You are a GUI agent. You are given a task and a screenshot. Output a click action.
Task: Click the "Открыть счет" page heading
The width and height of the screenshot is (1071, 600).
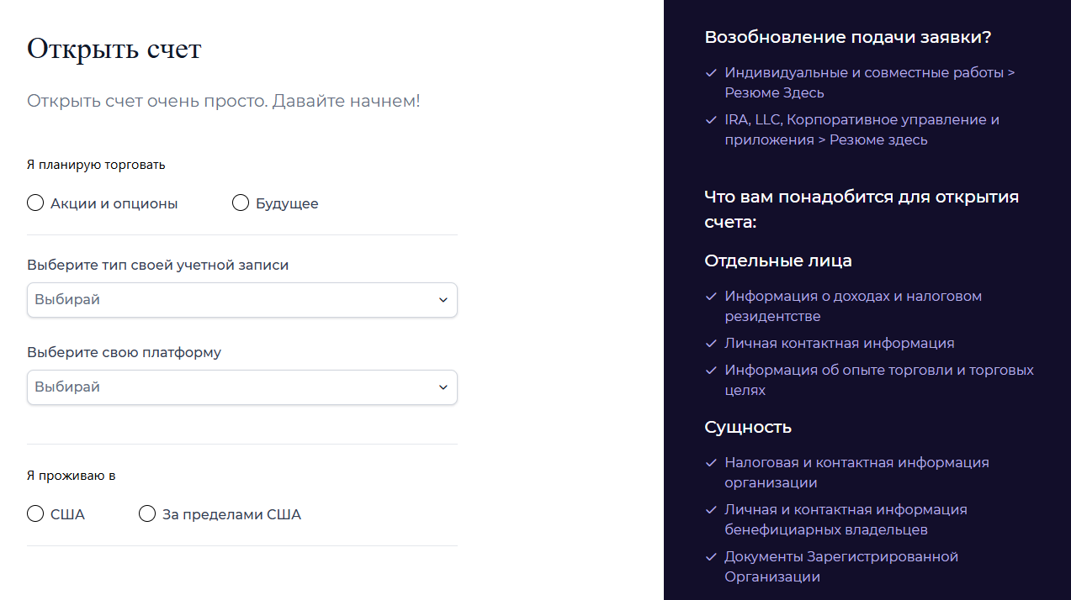tap(114, 49)
